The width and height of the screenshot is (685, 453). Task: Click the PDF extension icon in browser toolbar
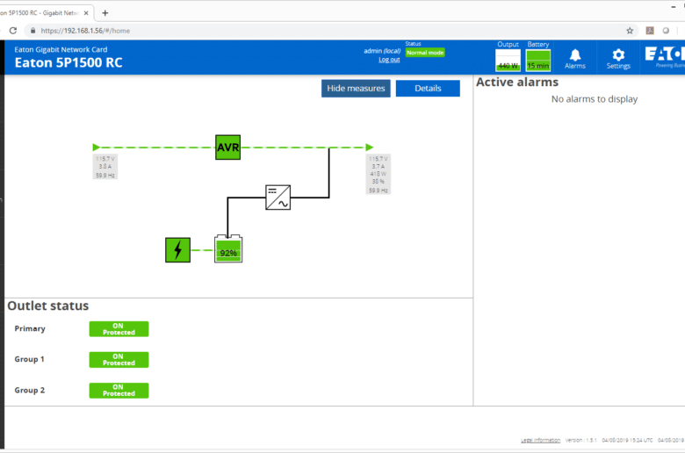point(650,31)
